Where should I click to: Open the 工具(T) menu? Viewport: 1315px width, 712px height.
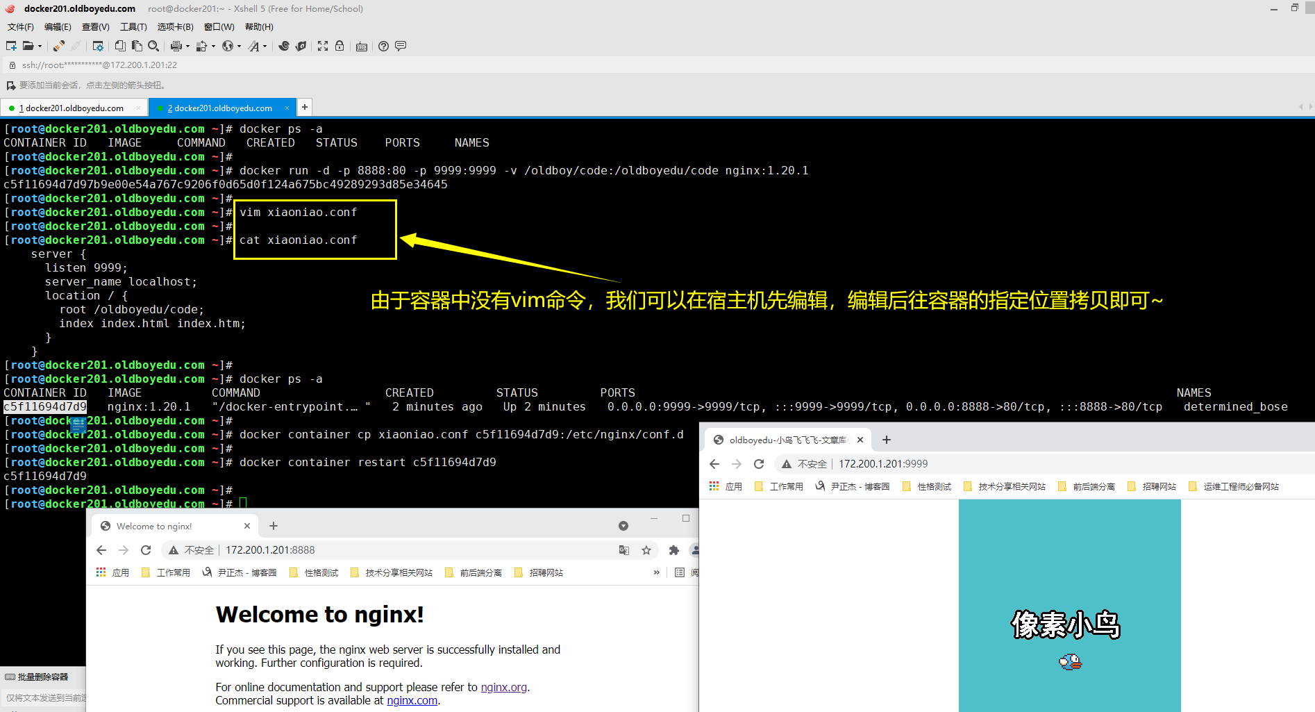click(x=133, y=26)
